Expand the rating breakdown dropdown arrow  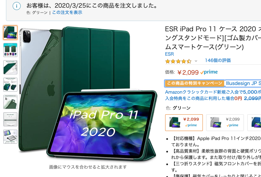pyautogui.click(x=196, y=61)
